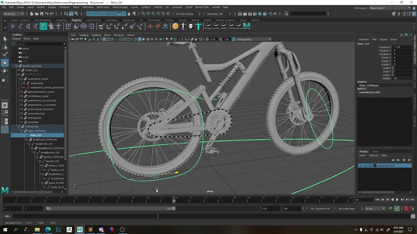The width and height of the screenshot is (417, 234).
Task: Open the No Character Set dropdown
Action: 320,208
